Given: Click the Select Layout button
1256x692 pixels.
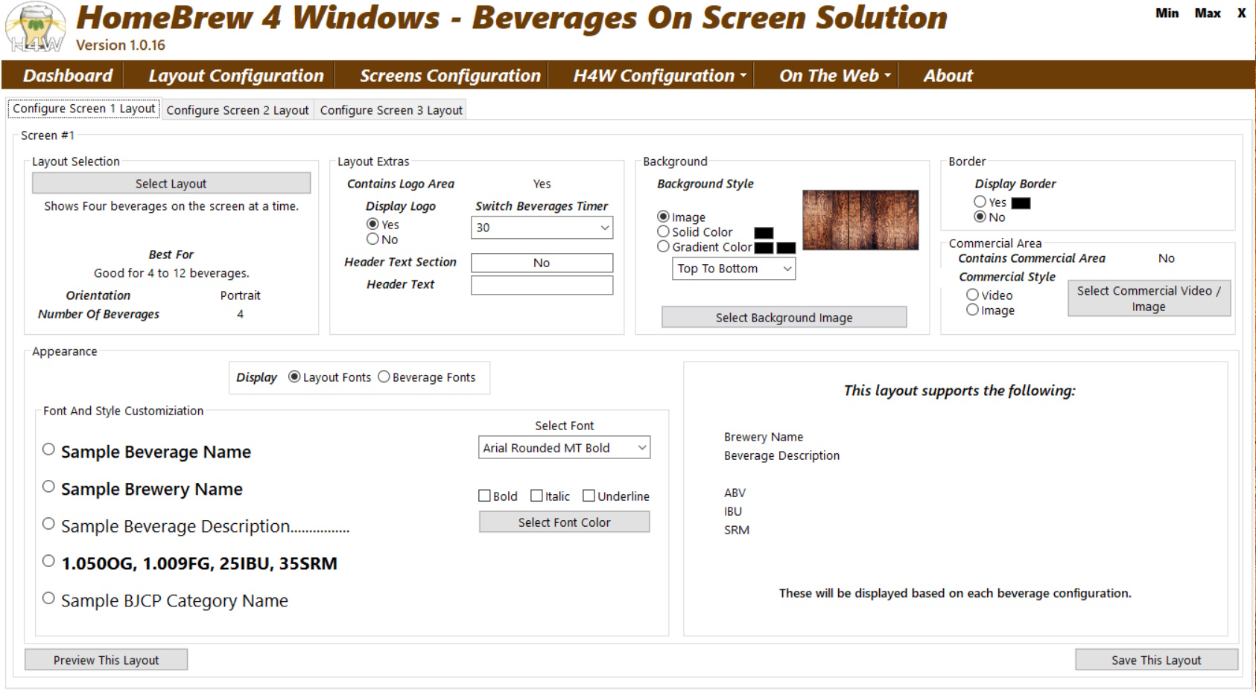Looking at the screenshot, I should (x=171, y=183).
